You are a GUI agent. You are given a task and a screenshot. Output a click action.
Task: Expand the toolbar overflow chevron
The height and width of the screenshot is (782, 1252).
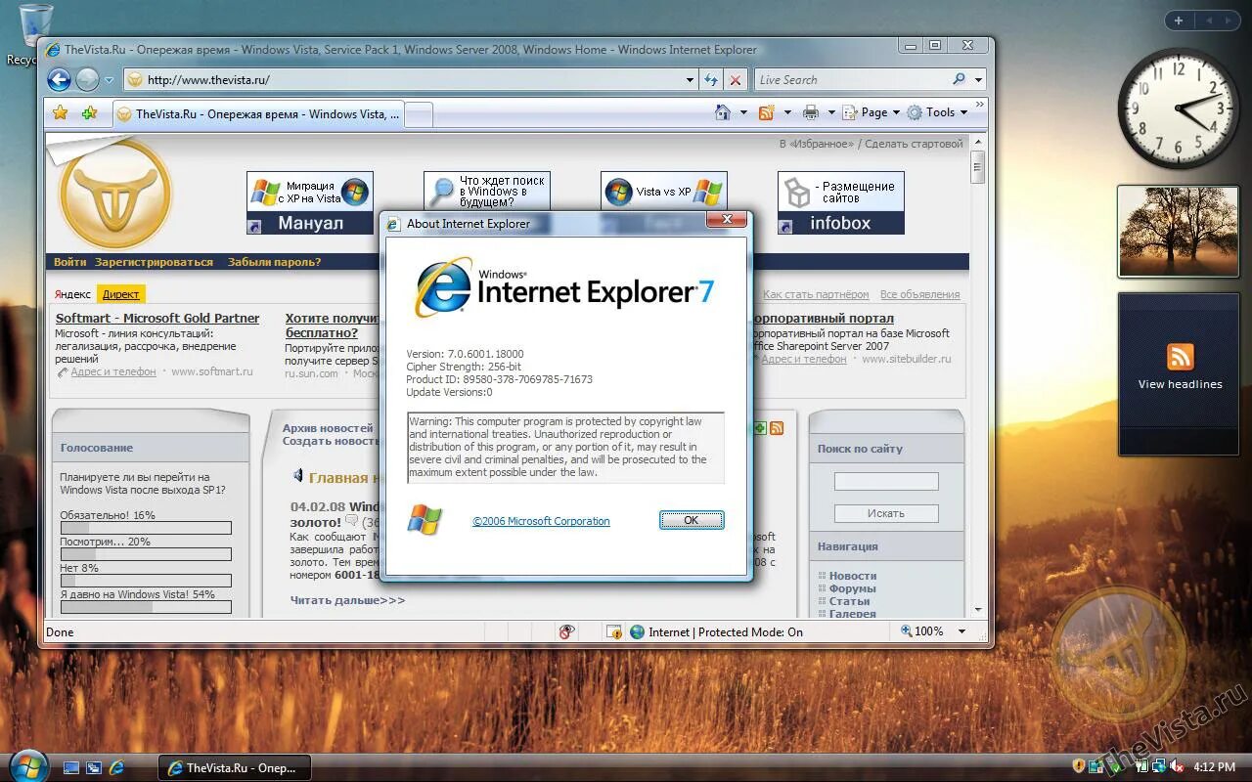coord(980,105)
